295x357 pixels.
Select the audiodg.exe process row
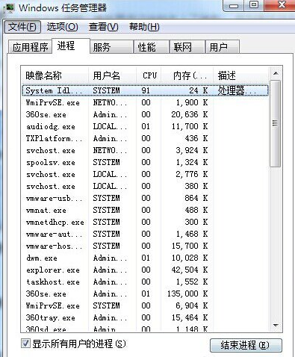[145, 126]
